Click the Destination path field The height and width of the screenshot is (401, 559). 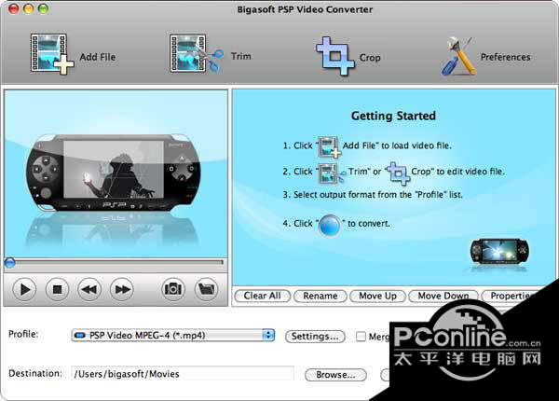coord(183,374)
